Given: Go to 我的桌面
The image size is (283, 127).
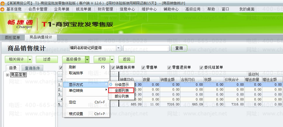Looking at the screenshot, I should [x=247, y=9].
